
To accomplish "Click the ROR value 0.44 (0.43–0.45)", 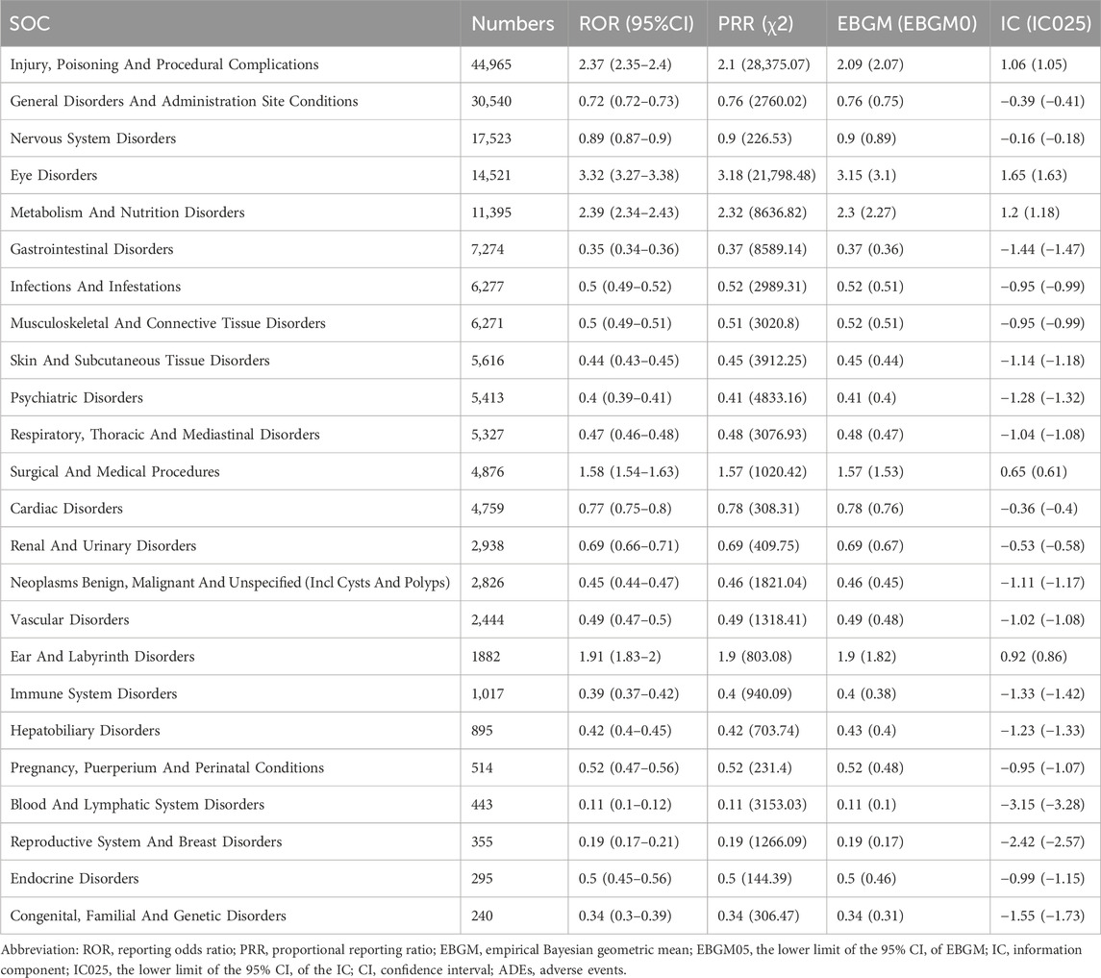I will (x=629, y=361).
